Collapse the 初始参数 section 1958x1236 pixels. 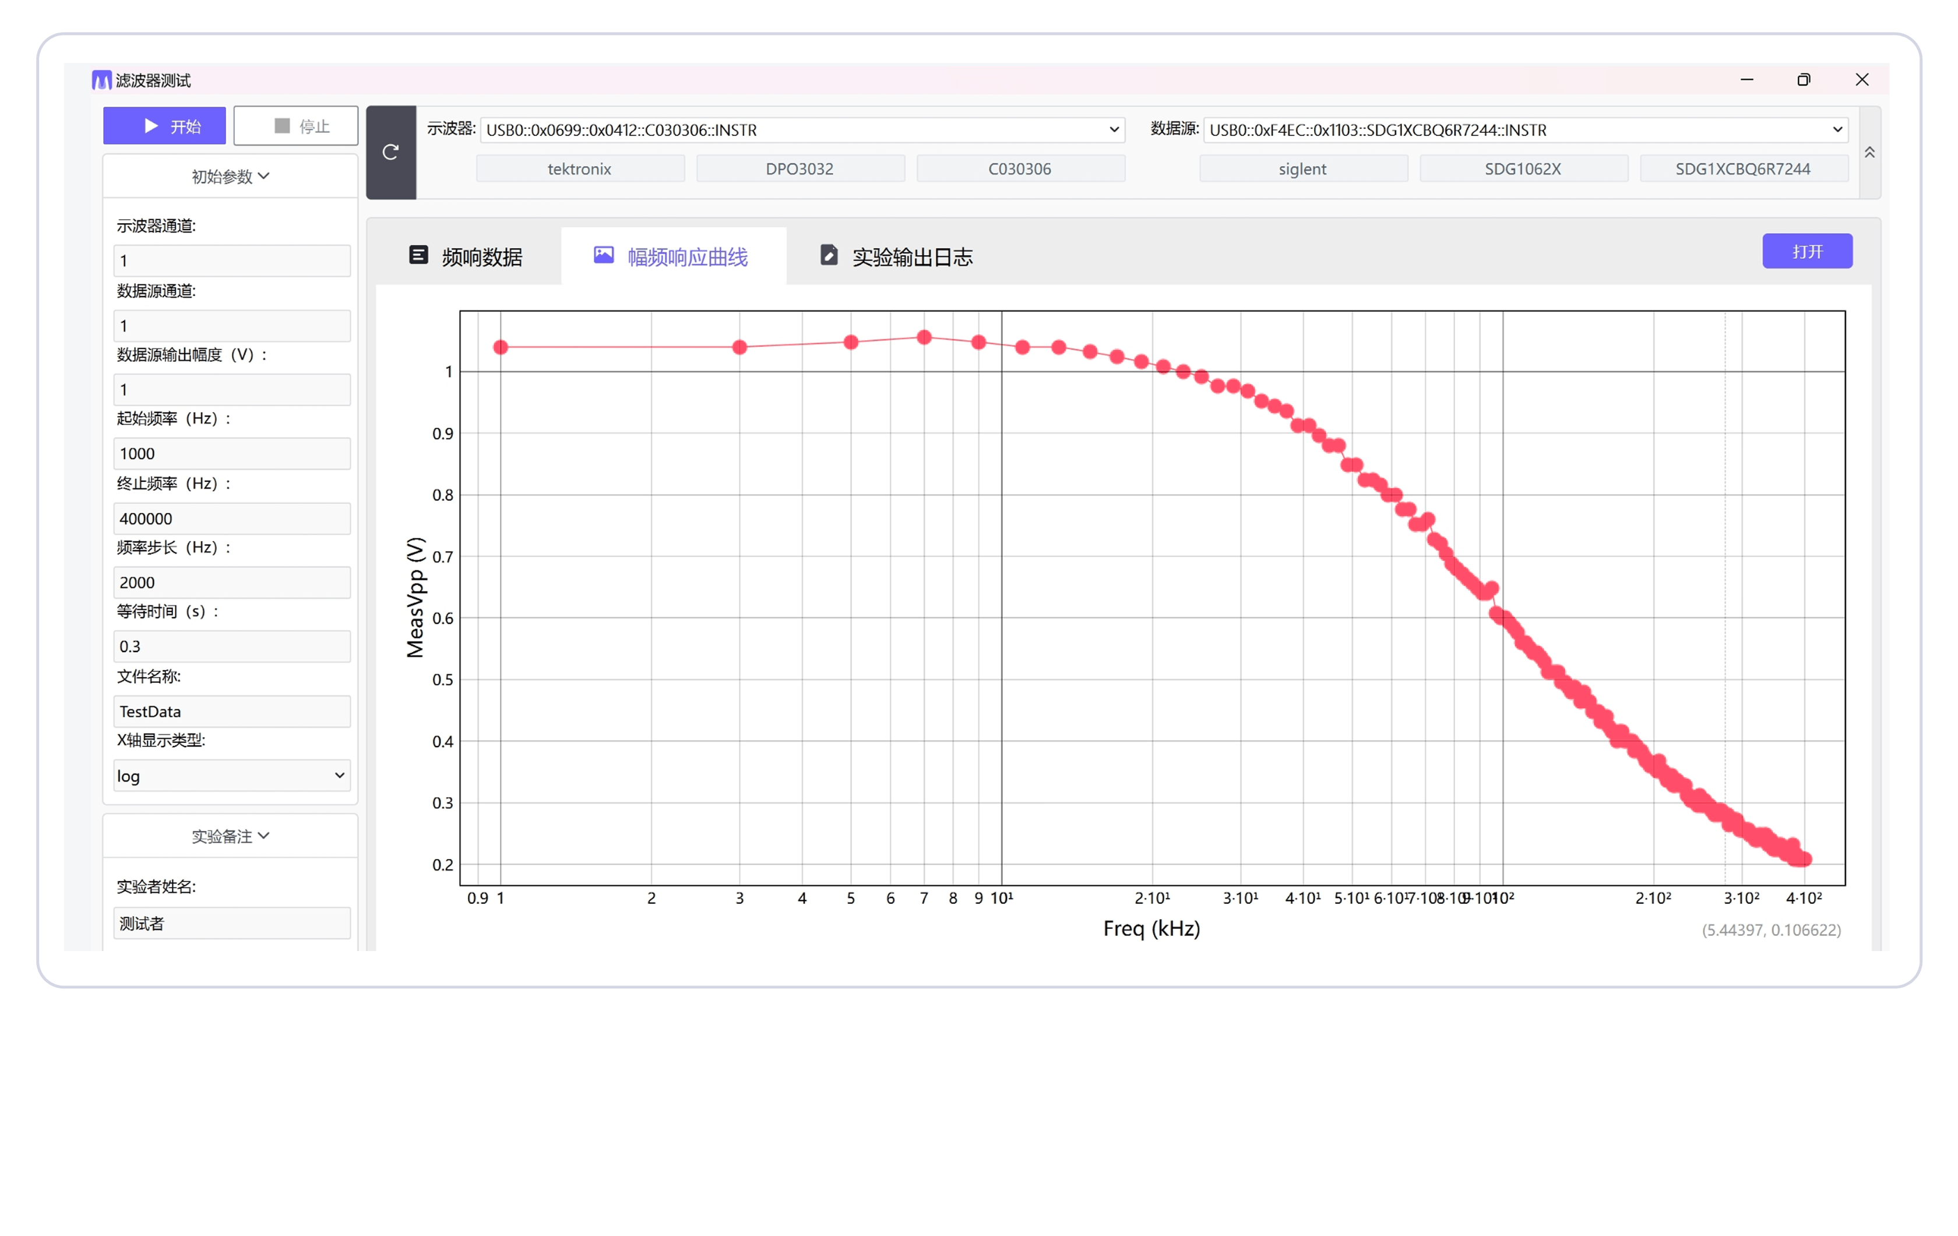(x=230, y=177)
